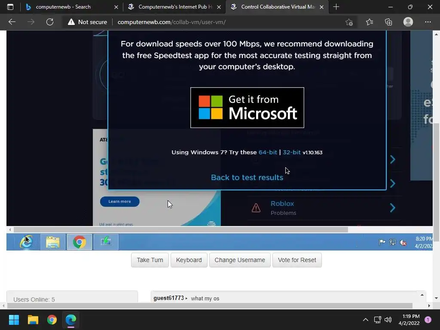The height and width of the screenshot is (330, 440).
Task: Click the Action Center flag in VM tray
Action: 382,242
